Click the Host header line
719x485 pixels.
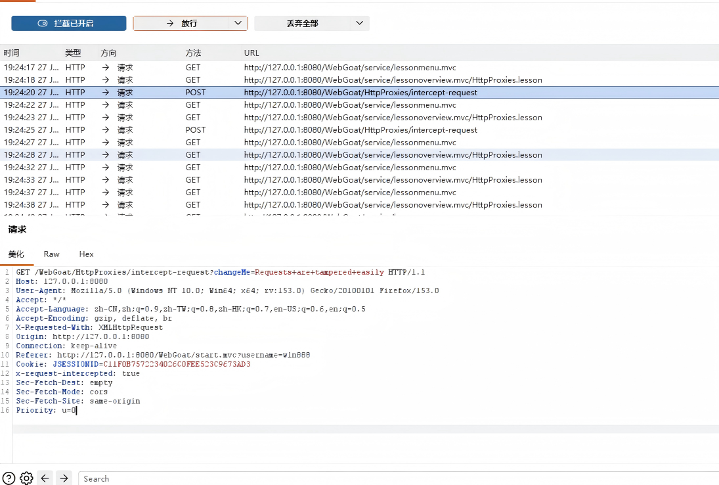tap(62, 281)
